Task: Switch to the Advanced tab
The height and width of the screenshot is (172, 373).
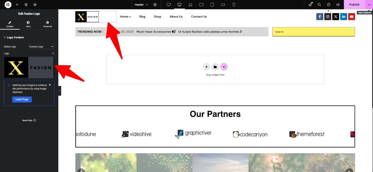Action: point(47,24)
